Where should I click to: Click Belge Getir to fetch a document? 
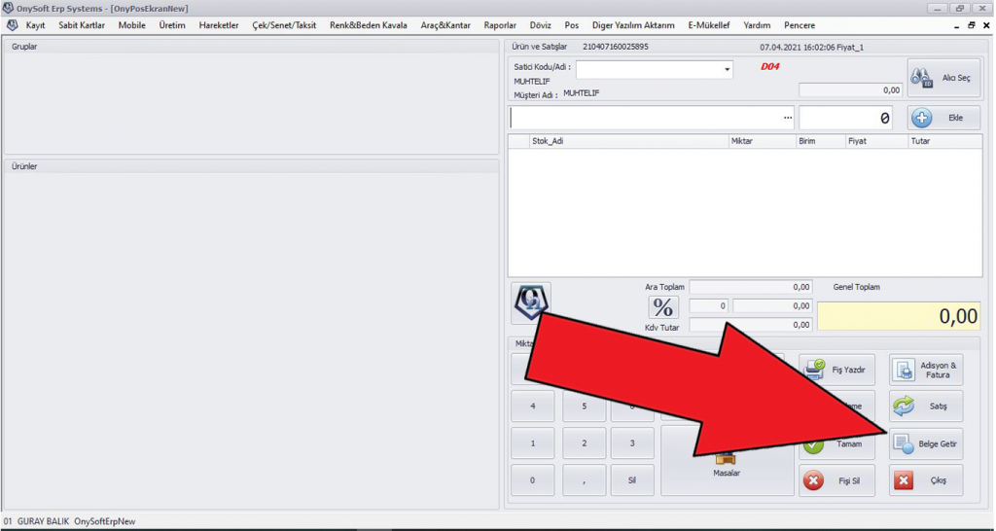926,444
